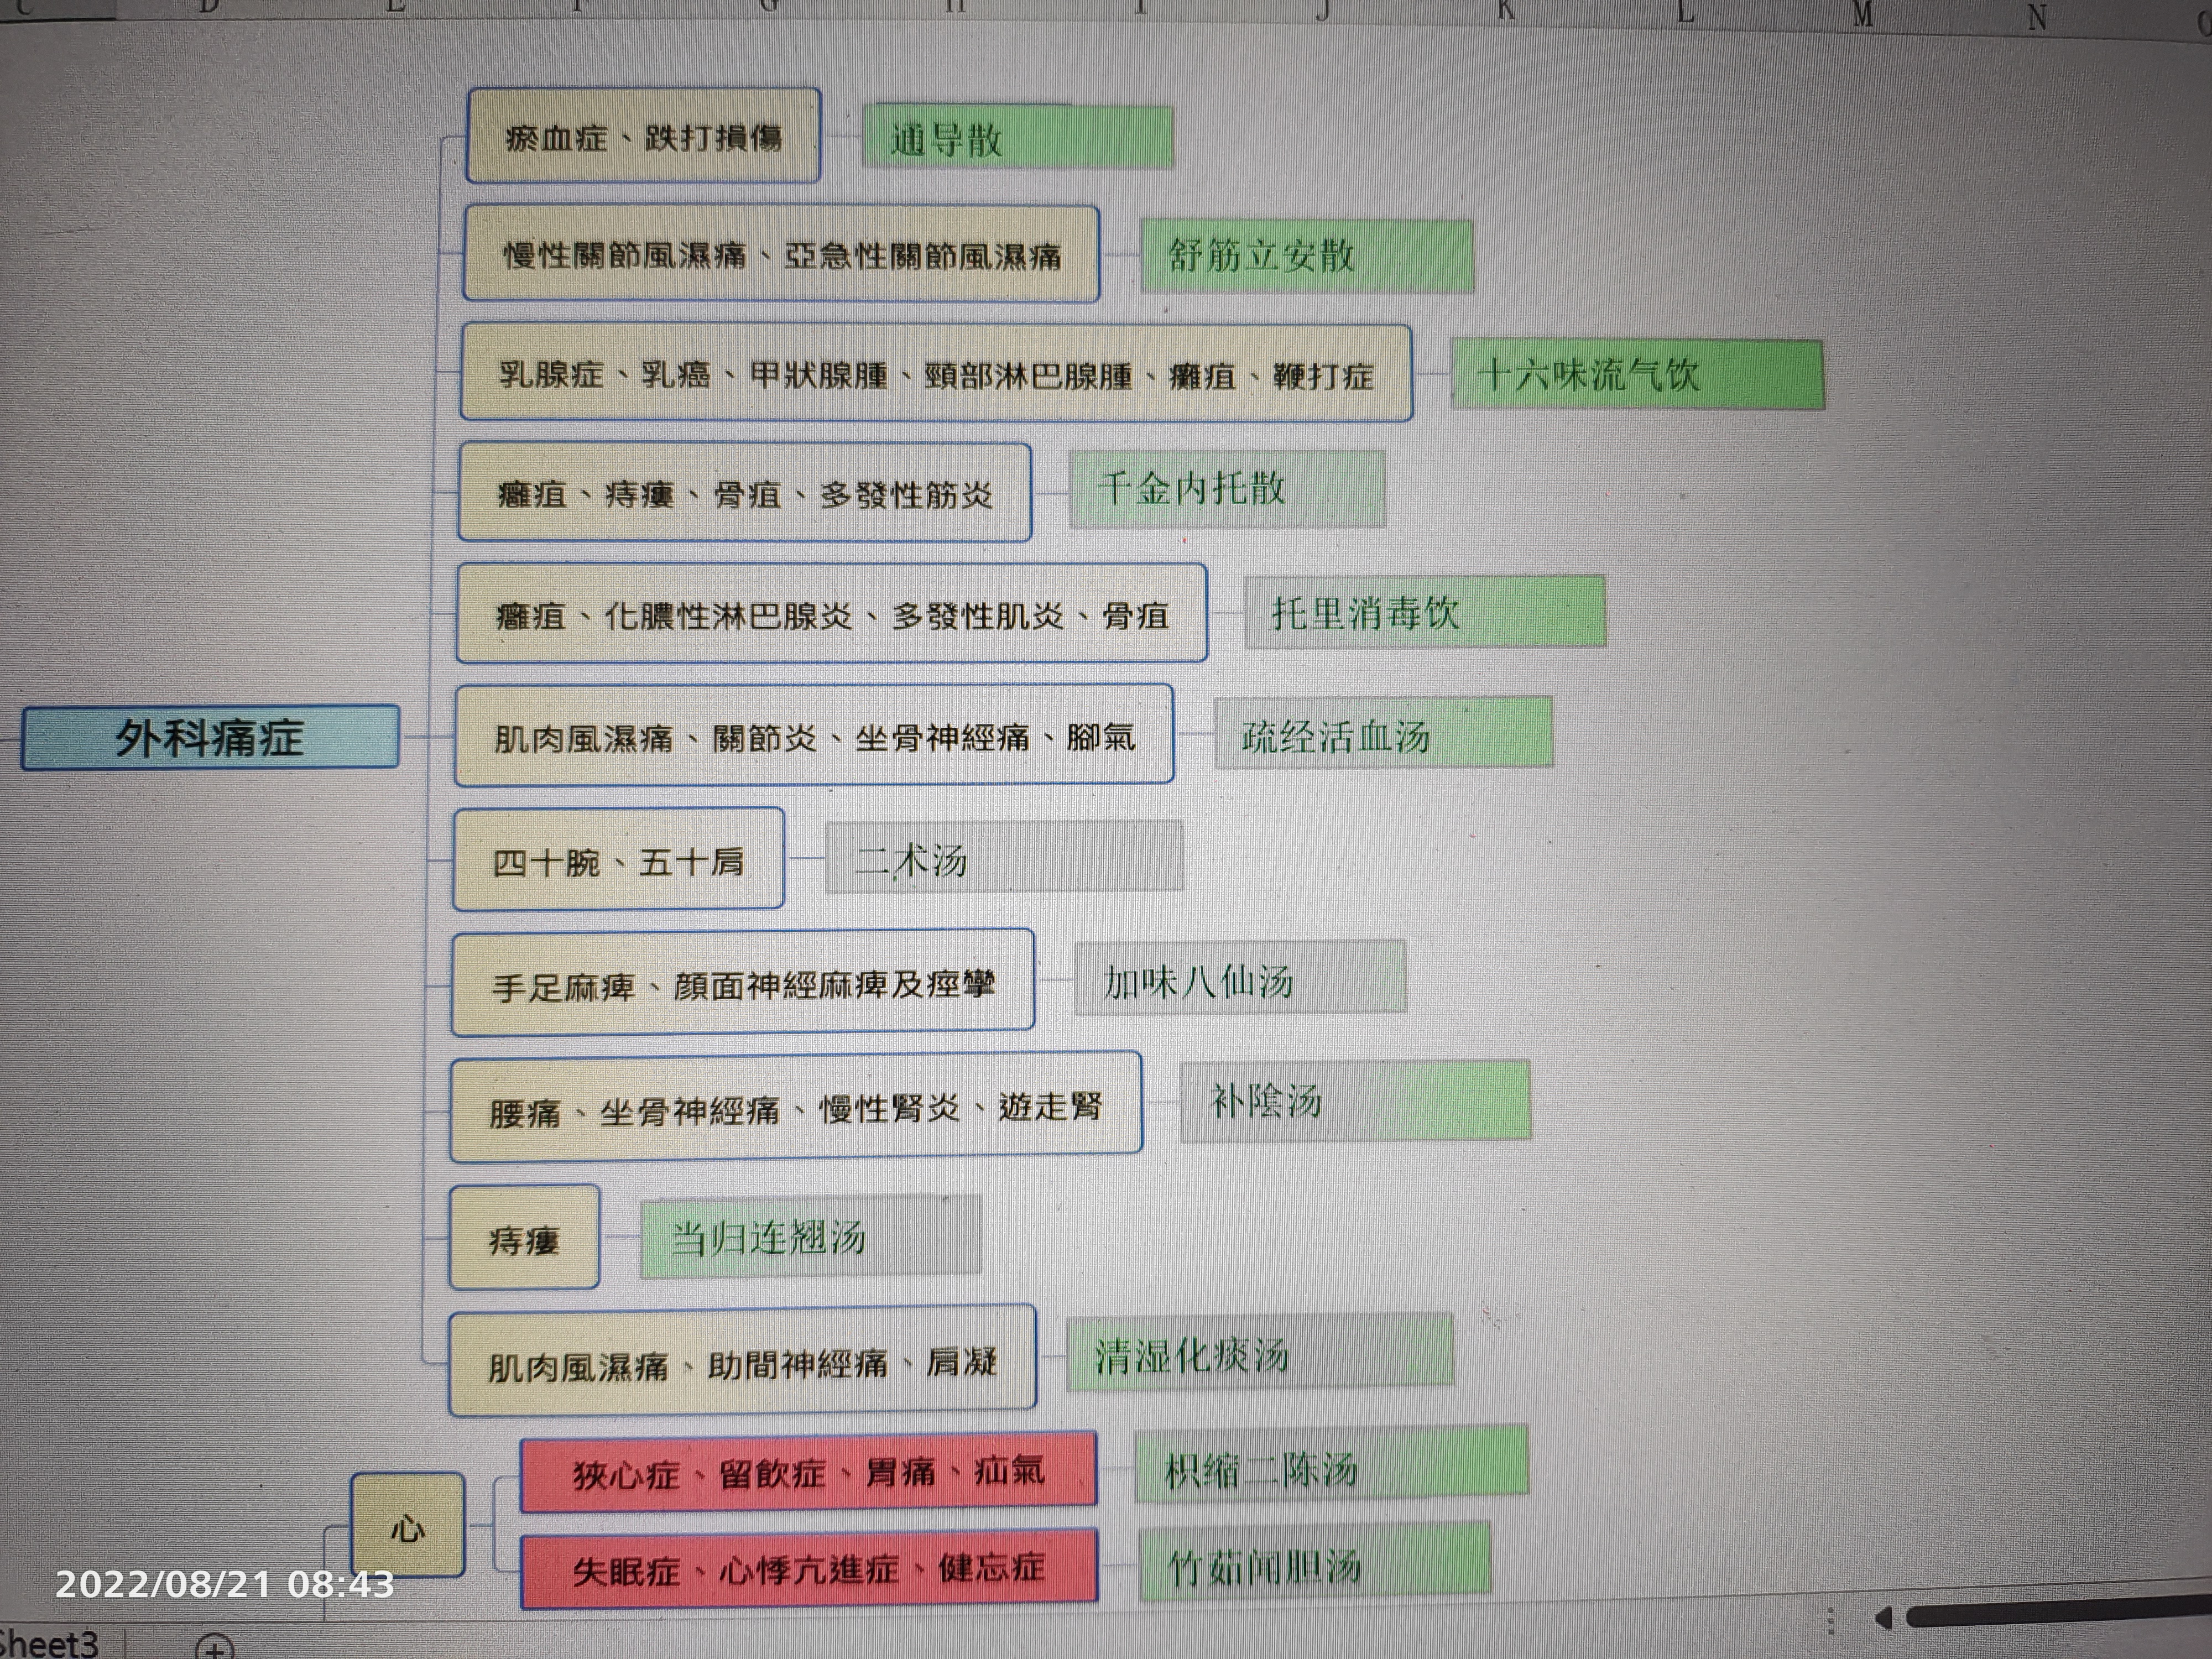Viewport: 2212px width, 1659px height.
Task: Select the 通导散 green cell
Action: (1017, 137)
